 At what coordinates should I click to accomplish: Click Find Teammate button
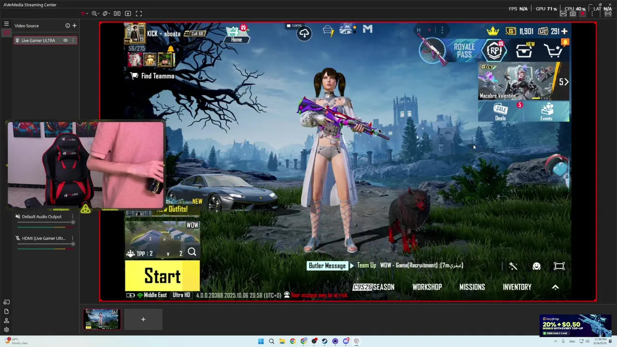click(152, 76)
